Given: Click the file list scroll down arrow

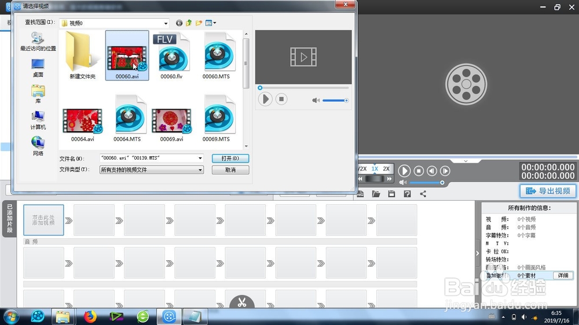Looking at the screenshot, I should [246, 146].
